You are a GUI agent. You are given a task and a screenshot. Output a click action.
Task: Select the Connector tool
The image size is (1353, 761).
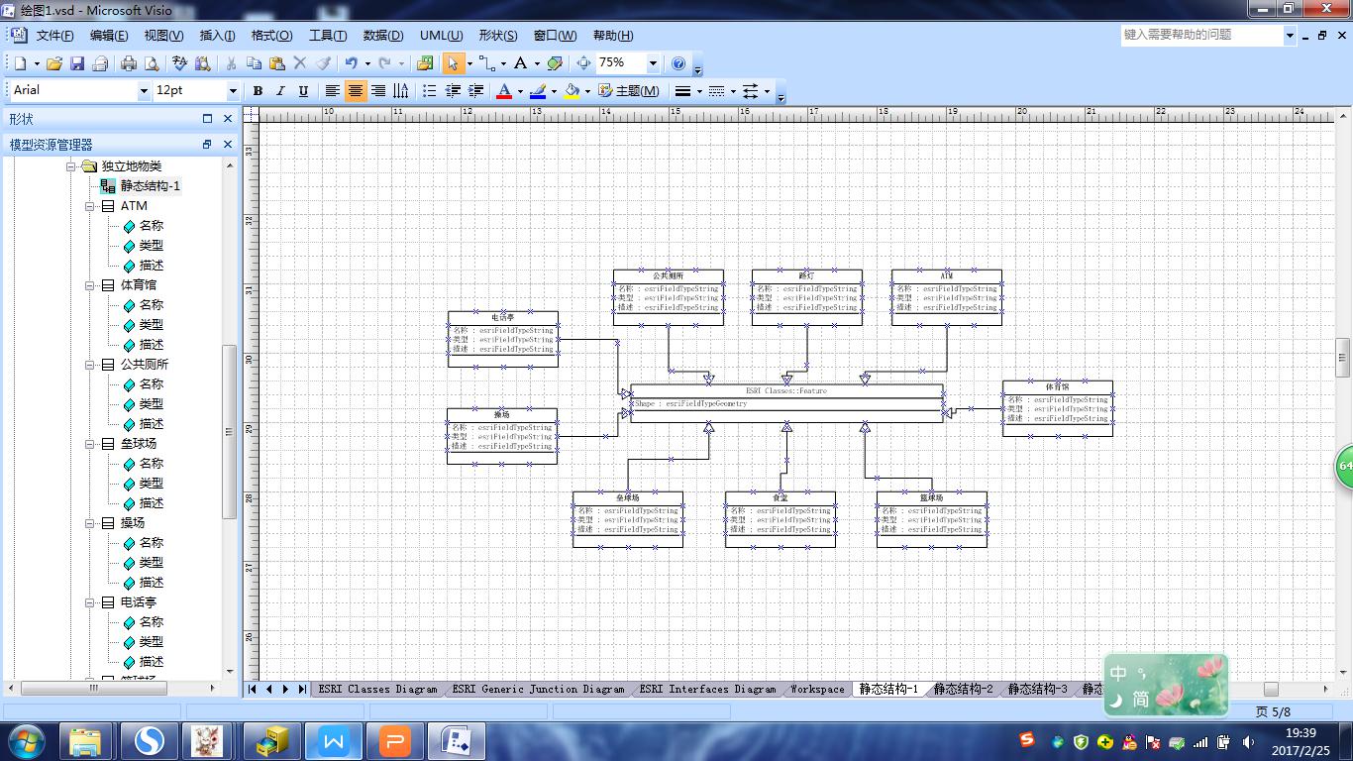click(x=487, y=63)
